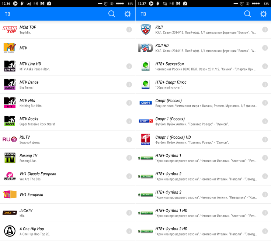Show info for НТВ+ Спорт Плюс channel
The height and width of the screenshot is (241, 271).
tap(265, 85)
